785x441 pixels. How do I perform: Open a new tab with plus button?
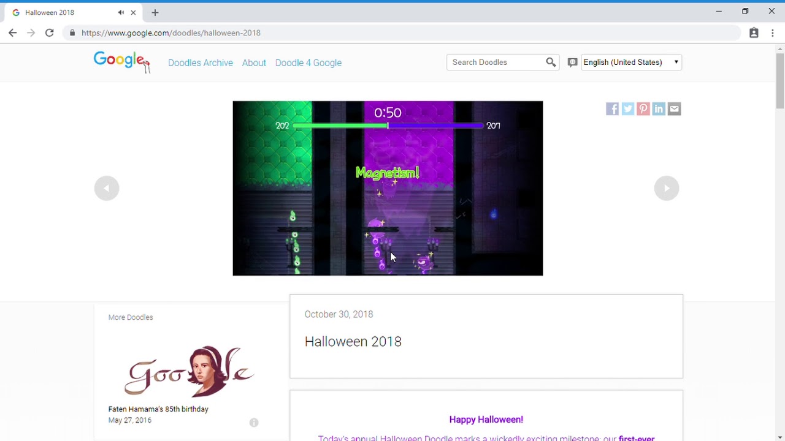coord(155,12)
